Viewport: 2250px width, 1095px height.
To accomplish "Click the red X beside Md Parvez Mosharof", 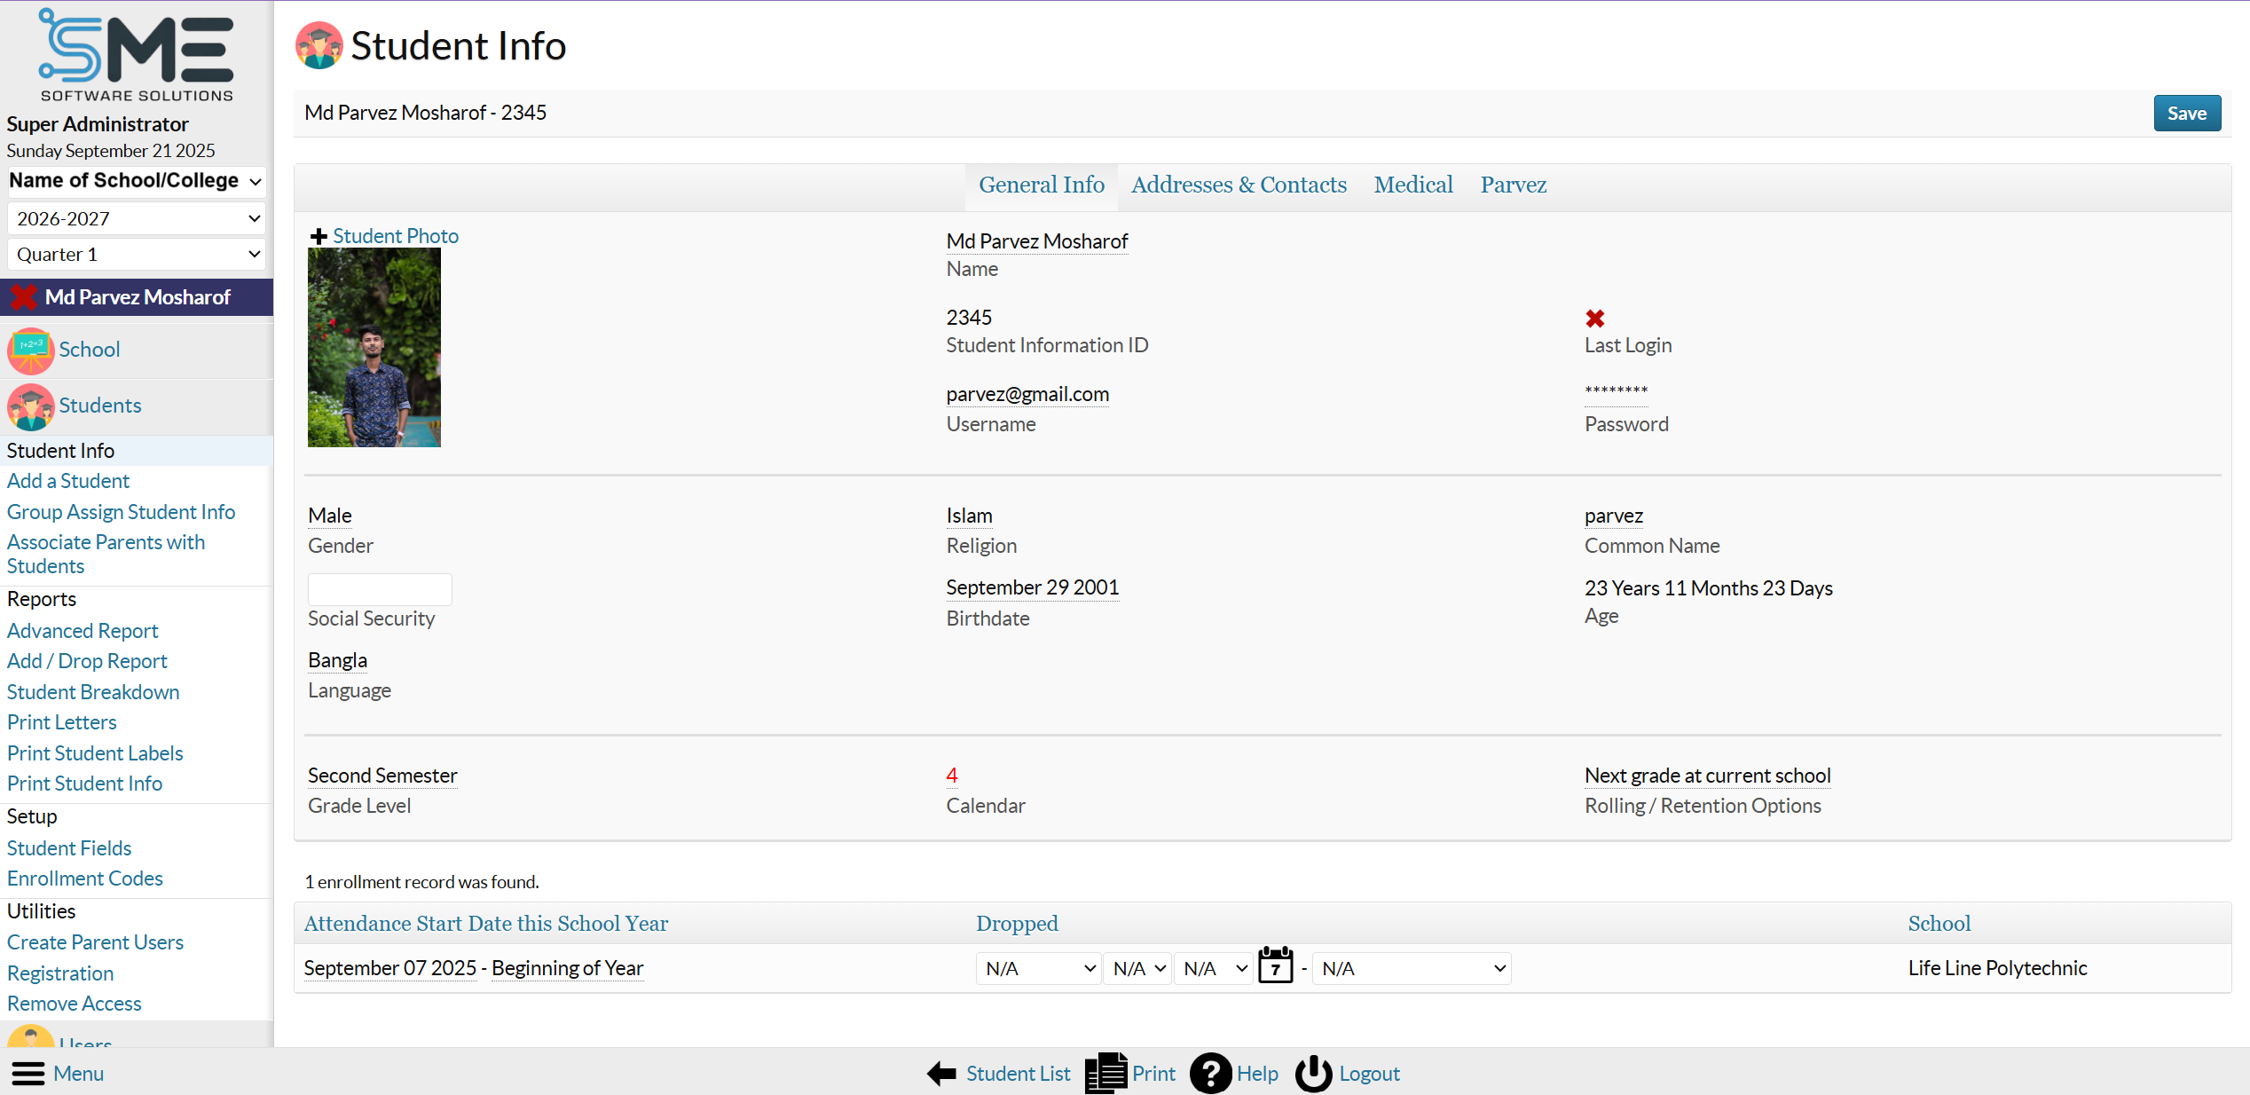I will 24,297.
